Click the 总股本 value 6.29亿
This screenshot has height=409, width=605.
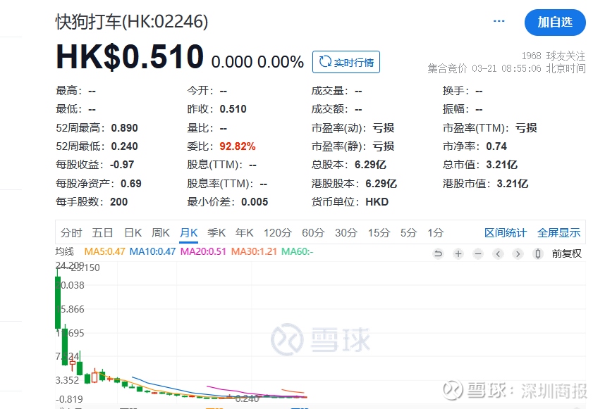tap(370, 165)
